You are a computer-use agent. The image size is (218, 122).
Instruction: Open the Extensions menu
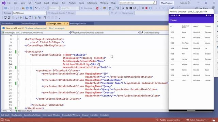92,3
